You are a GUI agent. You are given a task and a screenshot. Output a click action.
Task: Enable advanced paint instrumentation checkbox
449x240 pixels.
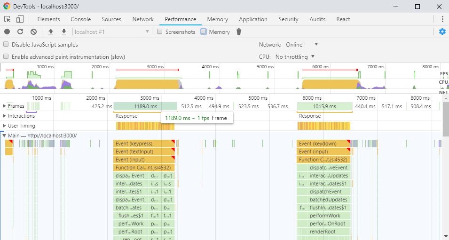click(6, 56)
